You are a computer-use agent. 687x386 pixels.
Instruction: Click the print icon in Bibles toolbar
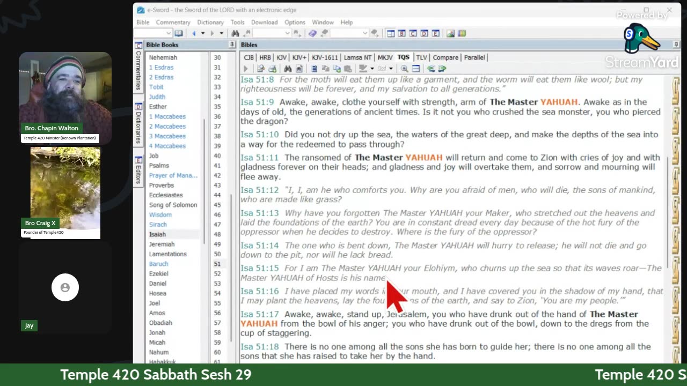click(x=272, y=69)
